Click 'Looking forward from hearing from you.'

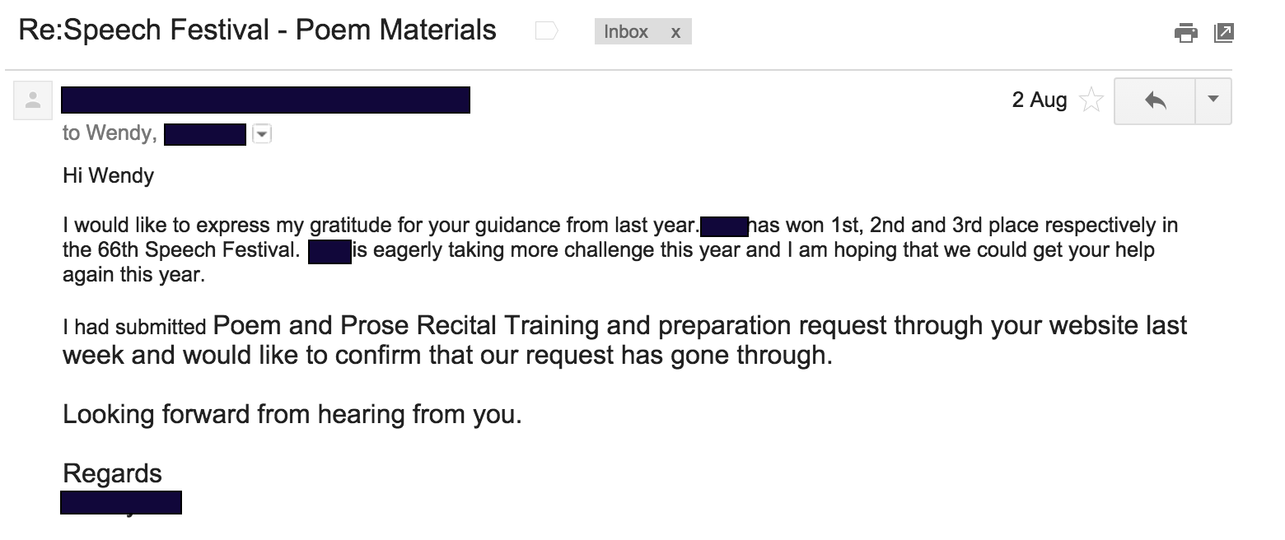coord(292,414)
